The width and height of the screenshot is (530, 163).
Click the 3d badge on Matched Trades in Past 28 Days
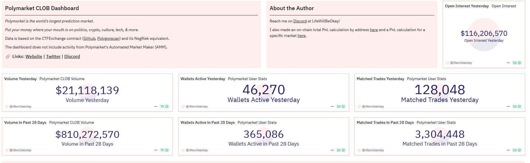(517, 150)
